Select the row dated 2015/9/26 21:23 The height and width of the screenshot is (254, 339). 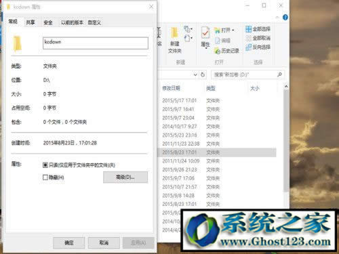[217, 169]
